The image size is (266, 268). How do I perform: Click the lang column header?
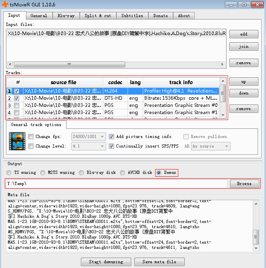pos(135,83)
